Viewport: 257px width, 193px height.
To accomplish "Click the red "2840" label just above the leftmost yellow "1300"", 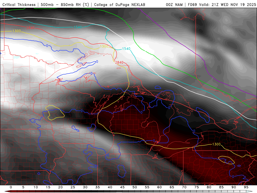I will (31, 28).
